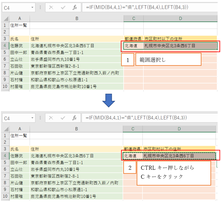222x202 pixels.
Task: Select the 住所一覧 cell in the upper sheet
Action: (x=19, y=25)
